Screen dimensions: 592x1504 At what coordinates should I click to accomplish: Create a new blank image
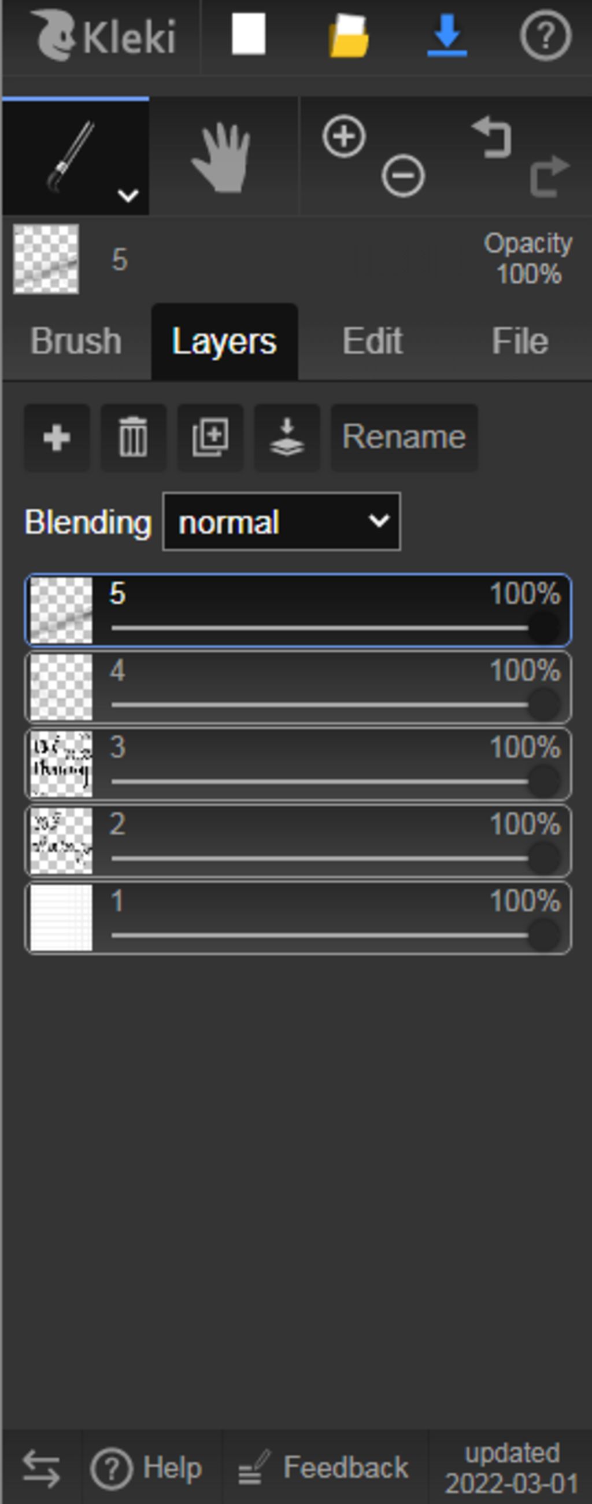[249, 35]
